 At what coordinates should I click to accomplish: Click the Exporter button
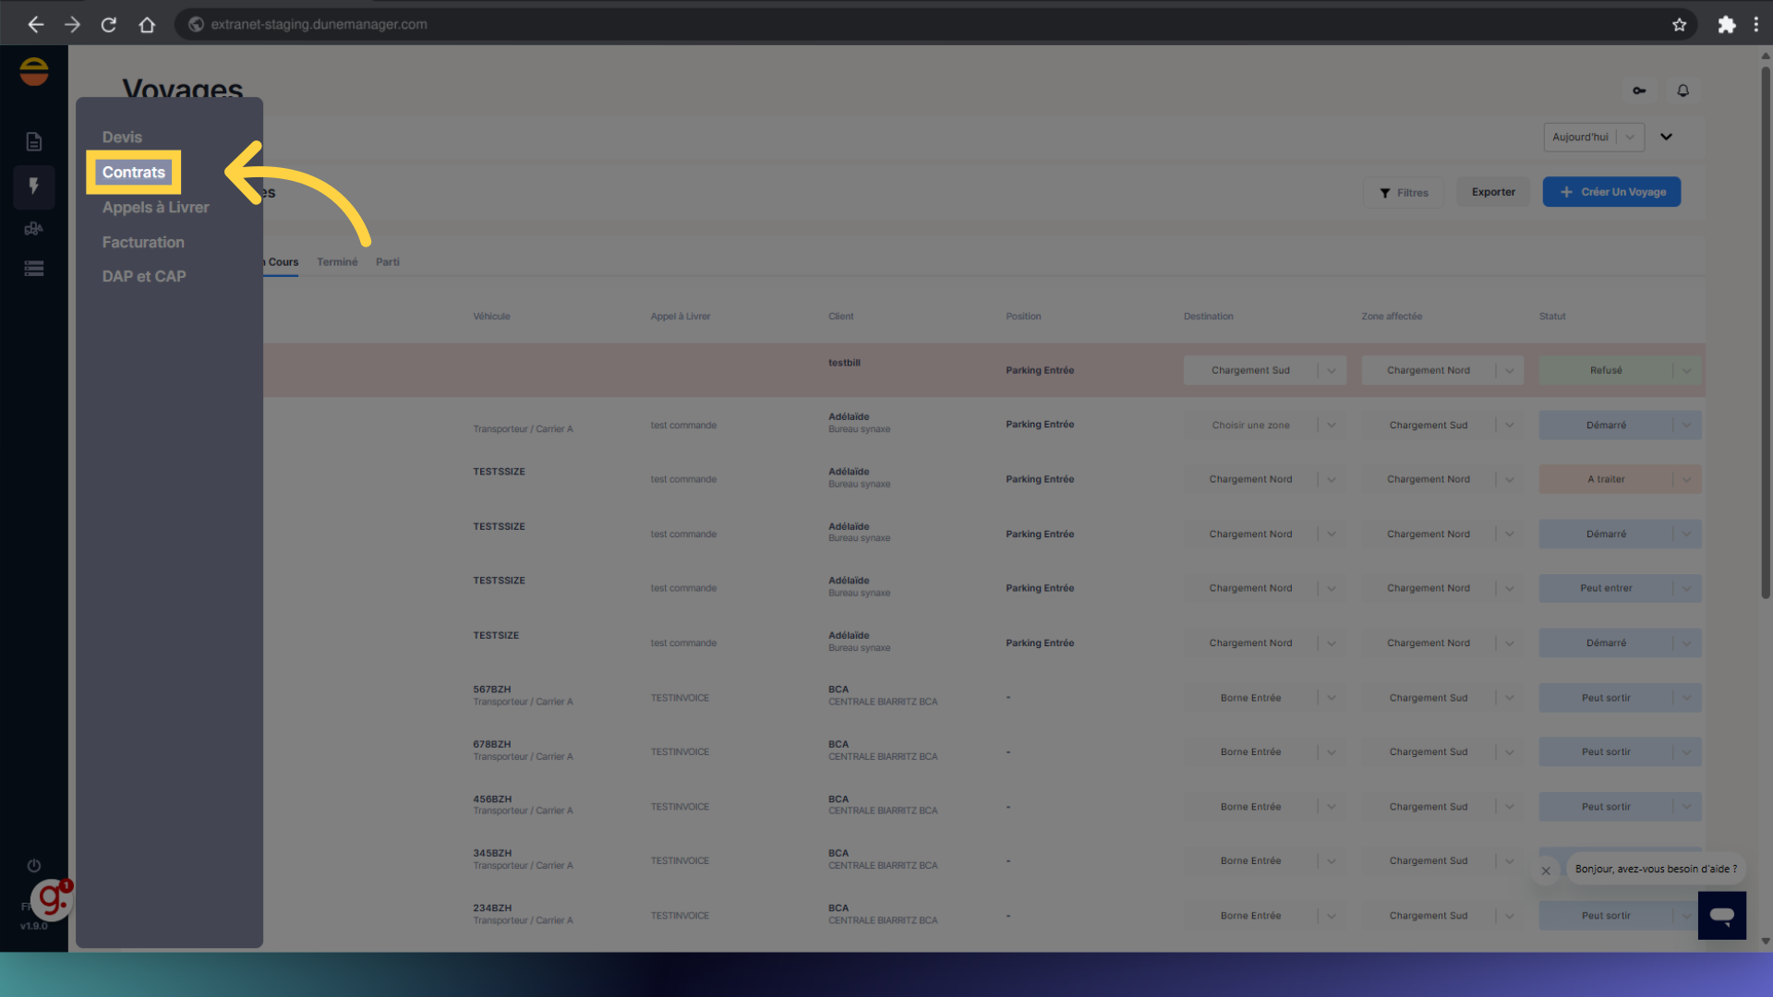pyautogui.click(x=1493, y=192)
